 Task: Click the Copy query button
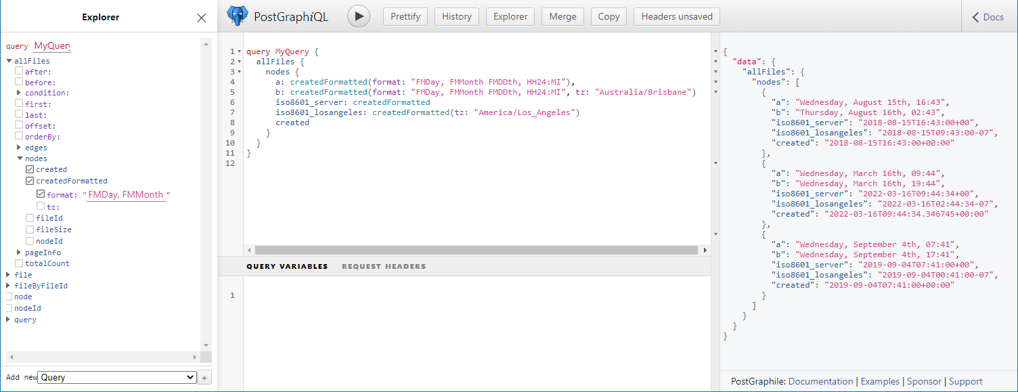click(608, 16)
